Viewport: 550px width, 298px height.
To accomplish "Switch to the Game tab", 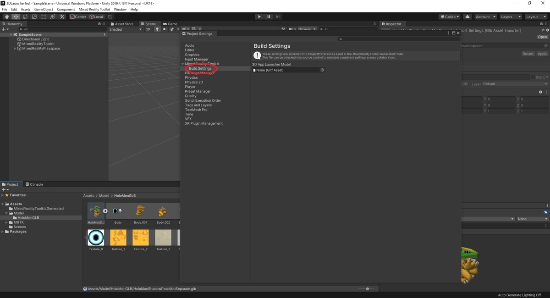I will [170, 24].
